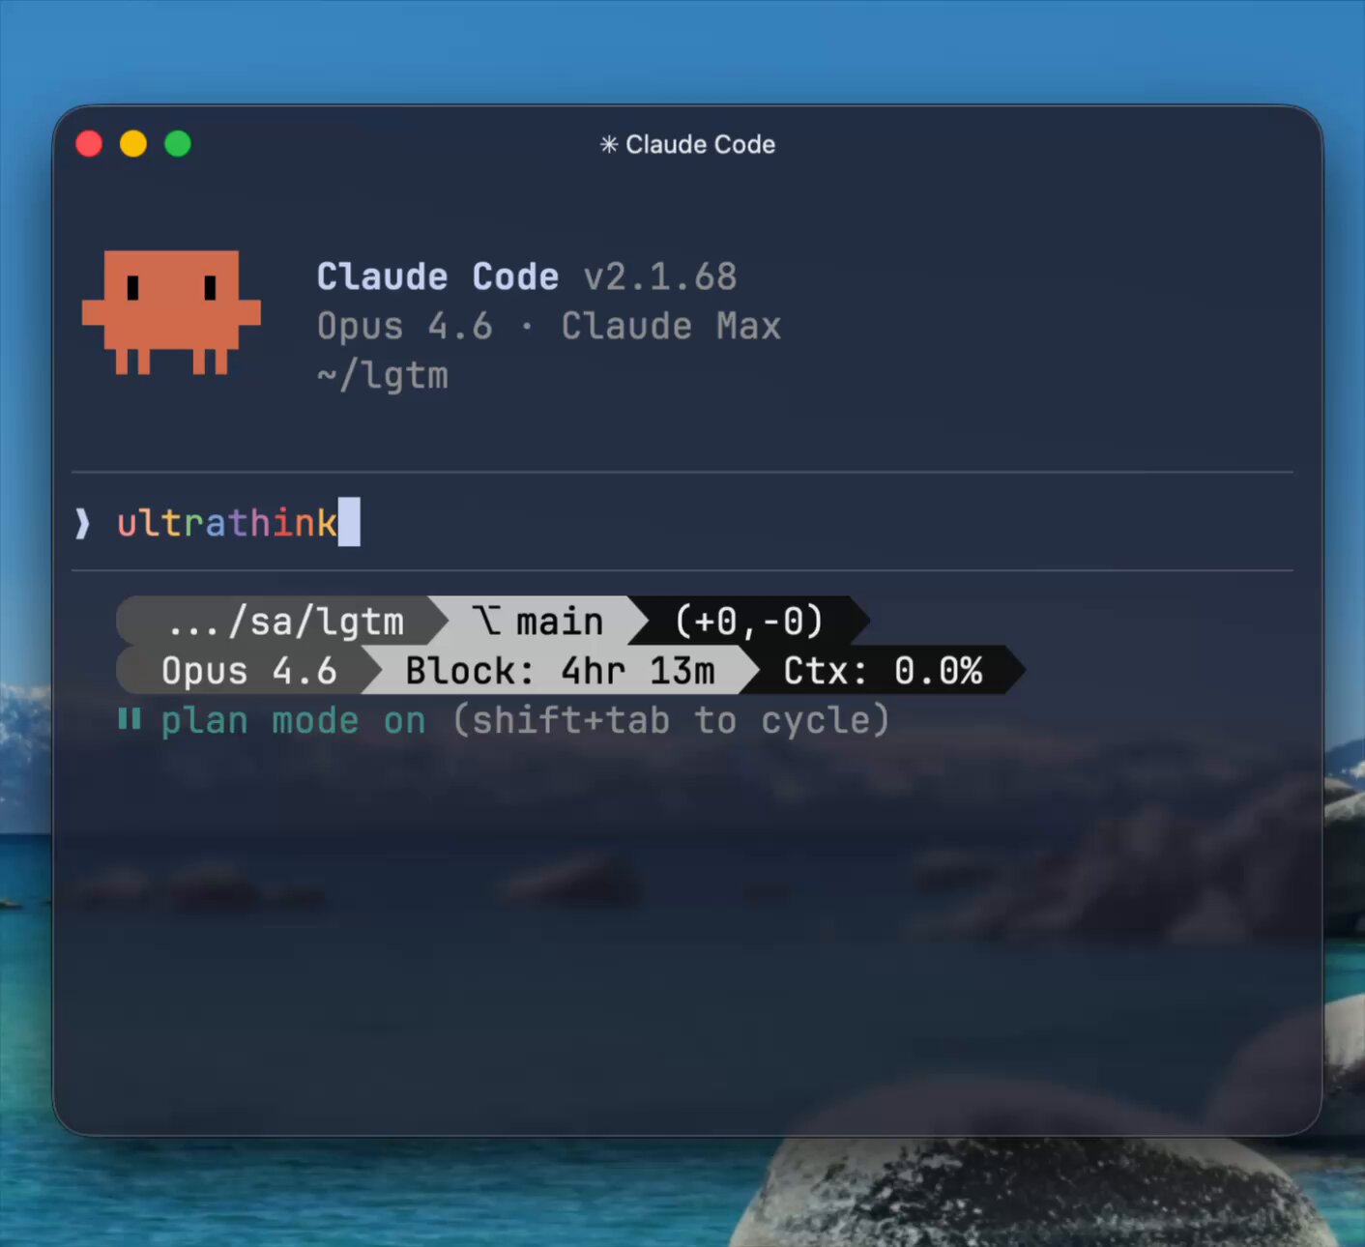1365x1247 pixels.
Task: Click the prompt chevron before ultrathink
Action: click(83, 523)
